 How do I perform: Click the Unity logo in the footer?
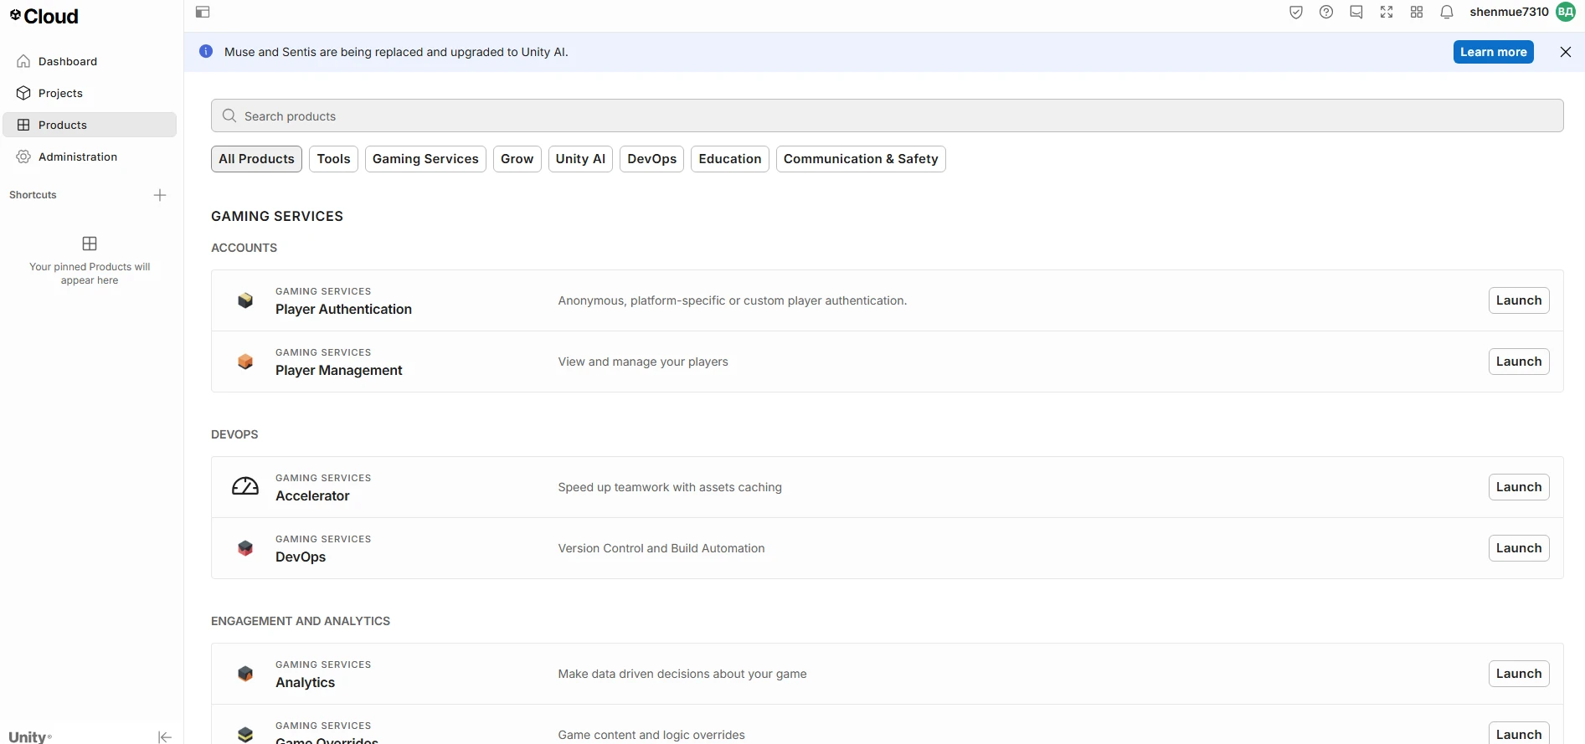tap(30, 736)
